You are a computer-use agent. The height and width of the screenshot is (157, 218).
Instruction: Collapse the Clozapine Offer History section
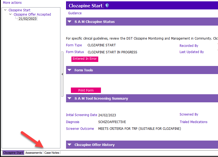[x=69, y=145]
